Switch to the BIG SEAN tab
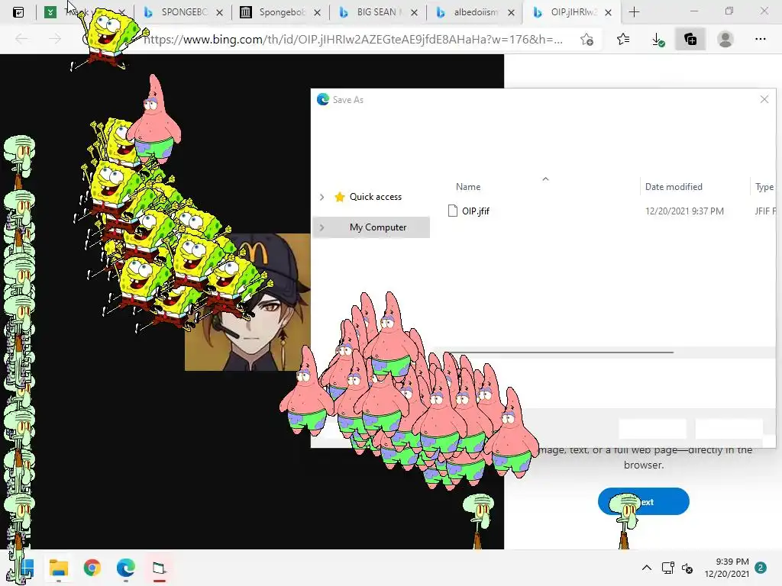The width and height of the screenshot is (782, 586). (377, 12)
